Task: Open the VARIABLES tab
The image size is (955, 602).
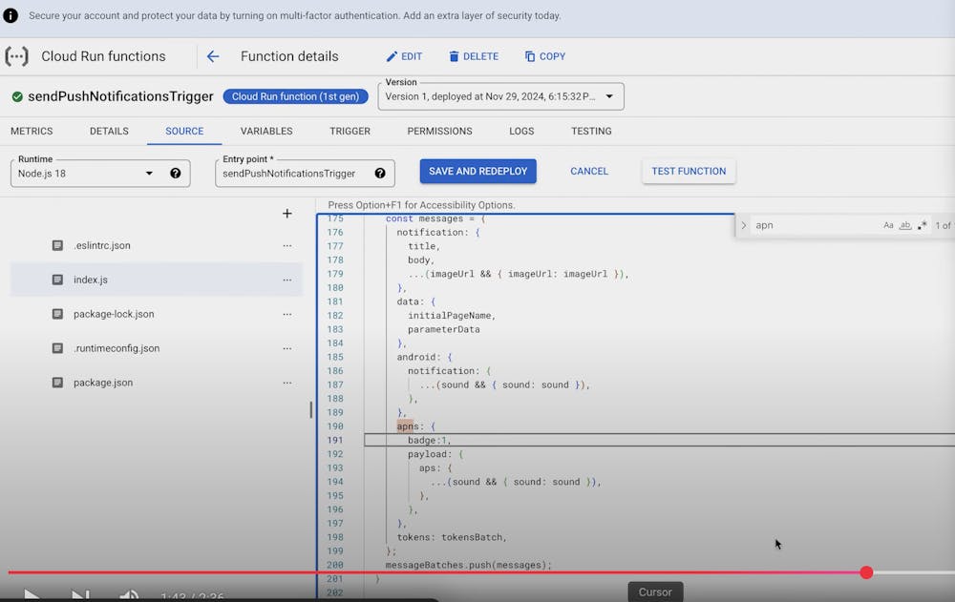Action: click(266, 131)
